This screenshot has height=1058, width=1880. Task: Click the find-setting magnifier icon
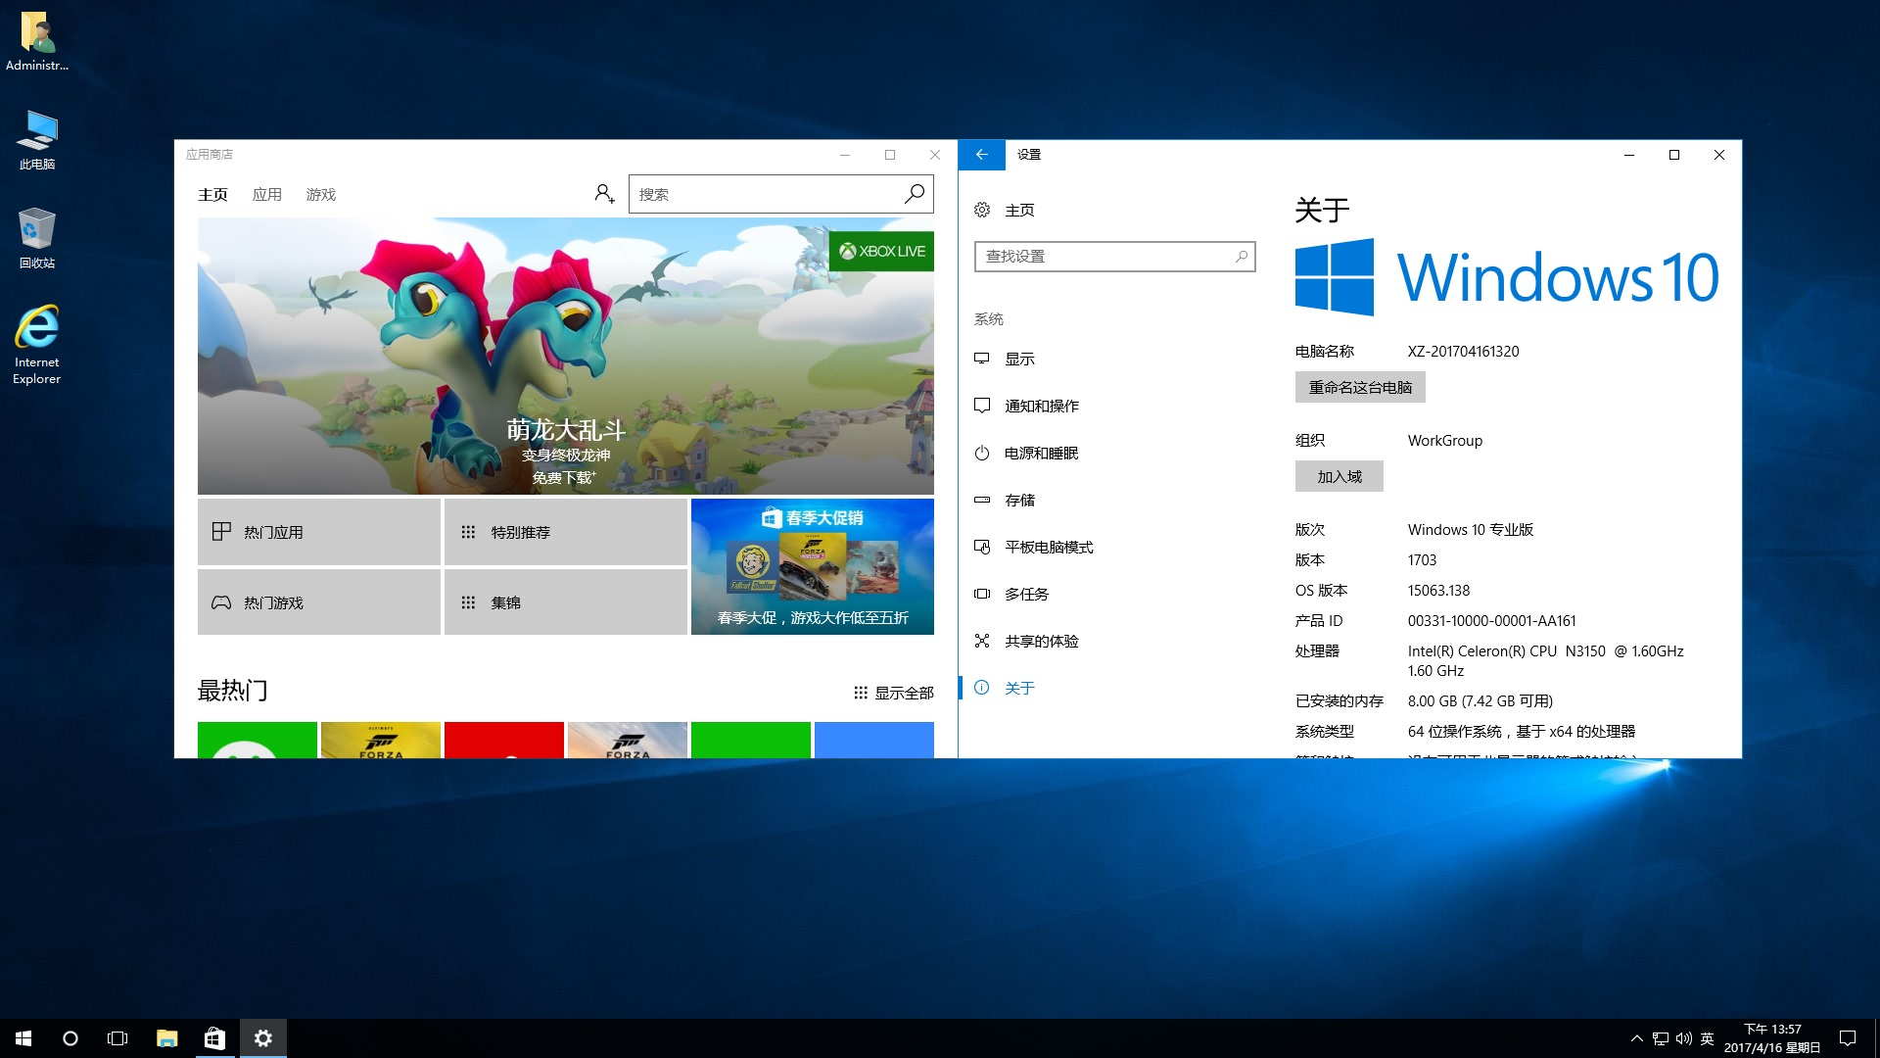(x=1242, y=257)
